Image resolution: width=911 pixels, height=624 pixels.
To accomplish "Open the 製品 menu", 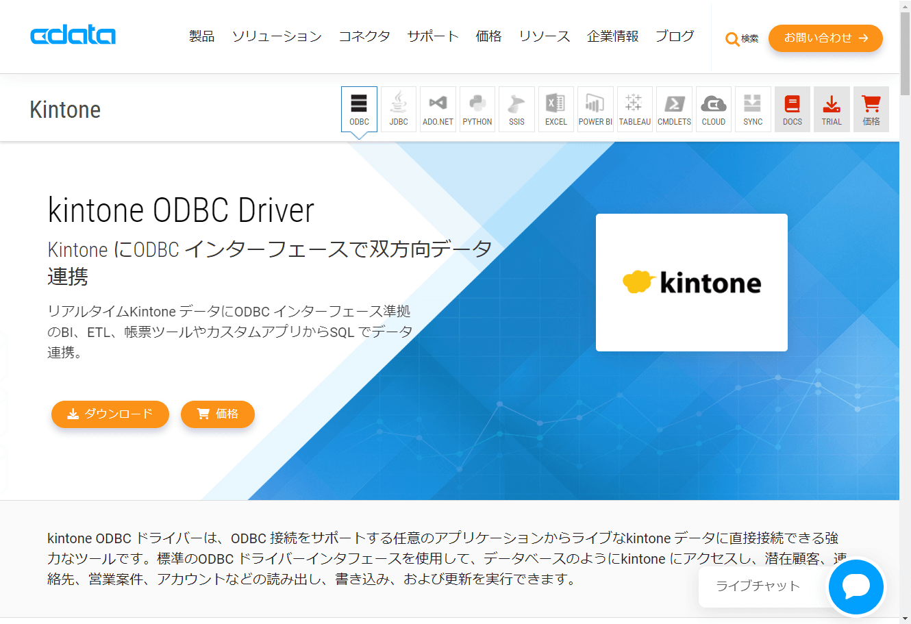I will pos(201,37).
